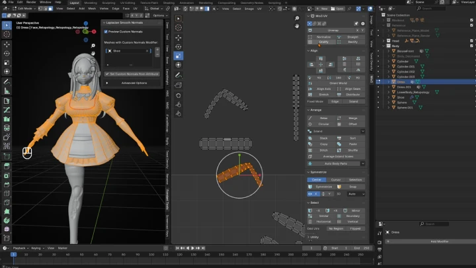Click the Align Left icon in Align section
476x268 pixels.
(x=311, y=64)
